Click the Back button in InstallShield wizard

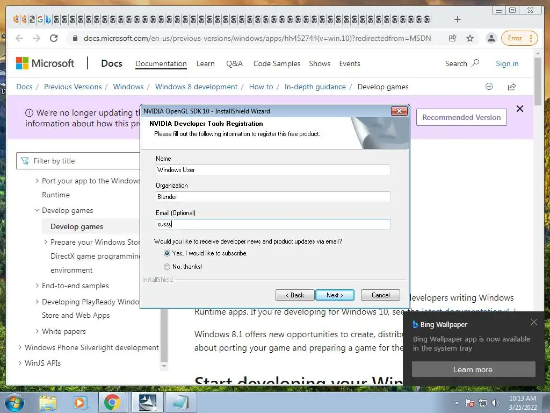pos(295,295)
